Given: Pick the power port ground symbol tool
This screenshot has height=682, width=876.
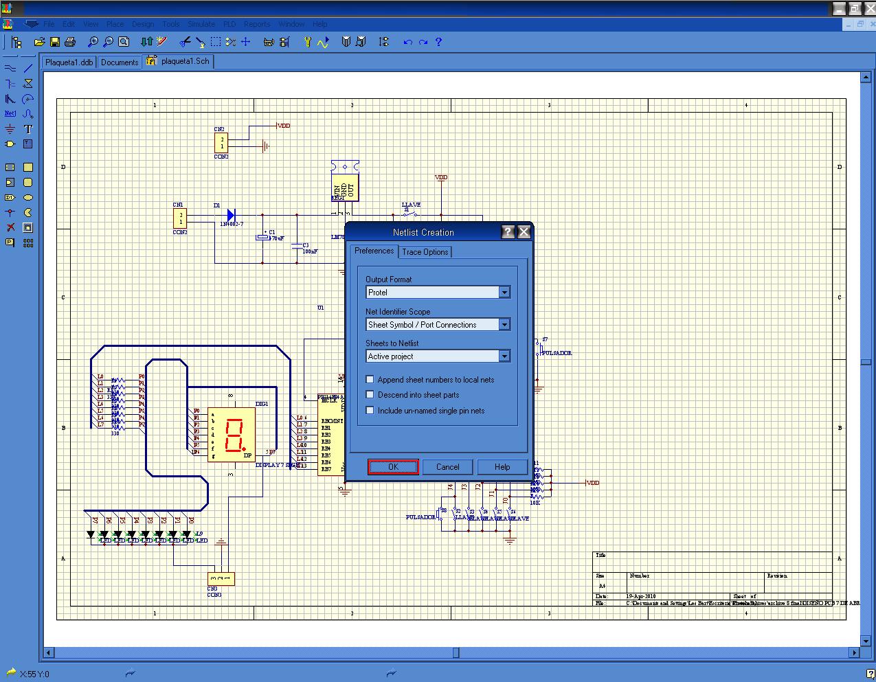Looking at the screenshot, I should 10,129.
